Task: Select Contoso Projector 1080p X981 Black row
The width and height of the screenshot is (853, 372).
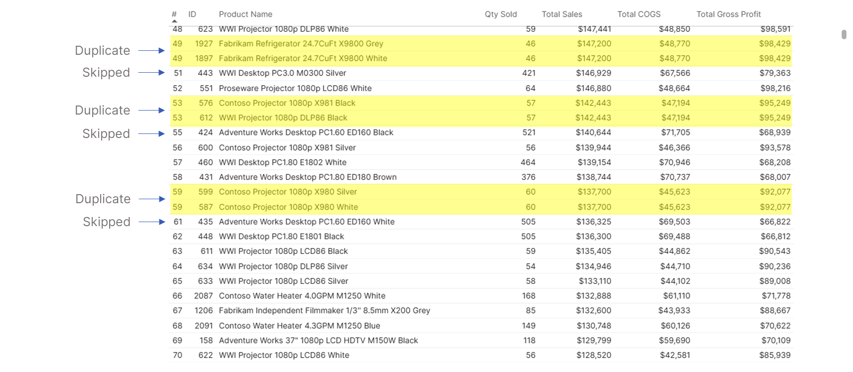Action: [481, 103]
